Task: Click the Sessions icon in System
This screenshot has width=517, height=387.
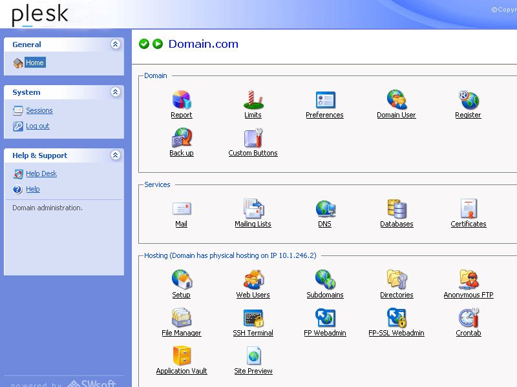Action: 18,110
